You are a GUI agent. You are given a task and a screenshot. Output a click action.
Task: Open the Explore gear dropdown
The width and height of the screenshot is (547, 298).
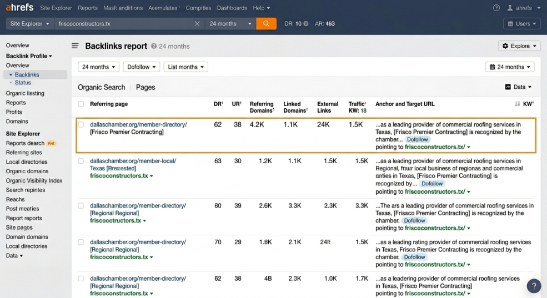click(x=519, y=46)
